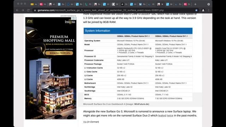Click the 'Motherboard' row label
The image size is (226, 127).
pos(90,83)
